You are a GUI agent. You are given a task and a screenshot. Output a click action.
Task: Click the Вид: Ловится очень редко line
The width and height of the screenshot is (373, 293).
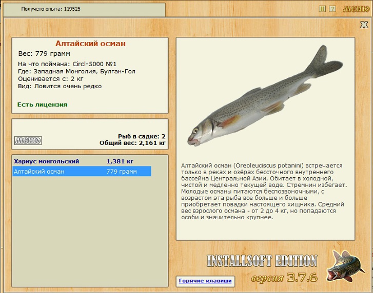pyautogui.click(x=60, y=86)
